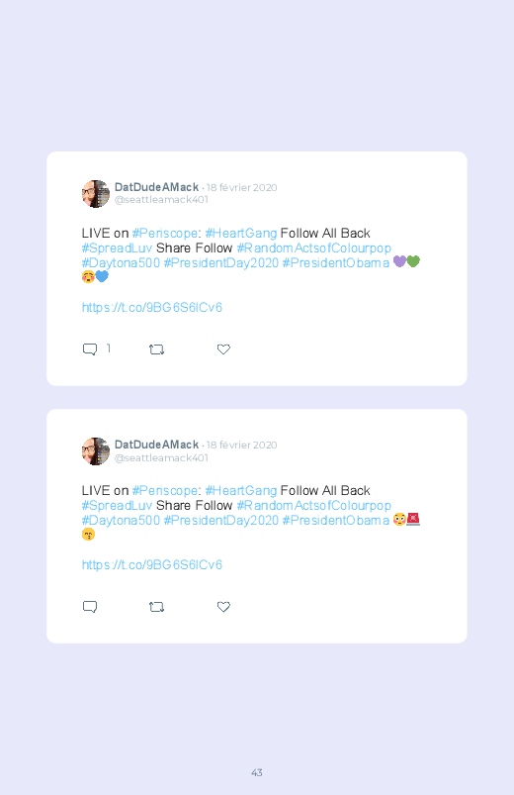The width and height of the screenshot is (514, 795).
Task: Open the #PresidentObama hashtag in the second tweet
Action: tap(336, 520)
